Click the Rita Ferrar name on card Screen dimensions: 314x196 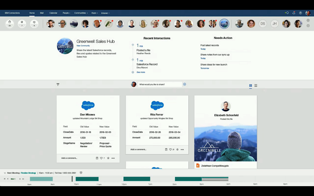pyautogui.click(x=157, y=114)
